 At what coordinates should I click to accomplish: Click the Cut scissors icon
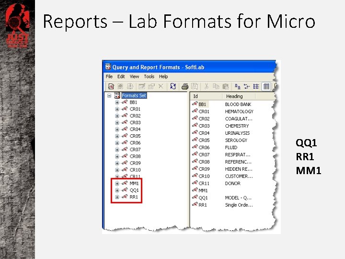207,86
